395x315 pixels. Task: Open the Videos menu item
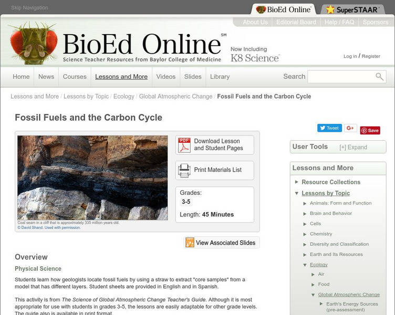pos(166,77)
